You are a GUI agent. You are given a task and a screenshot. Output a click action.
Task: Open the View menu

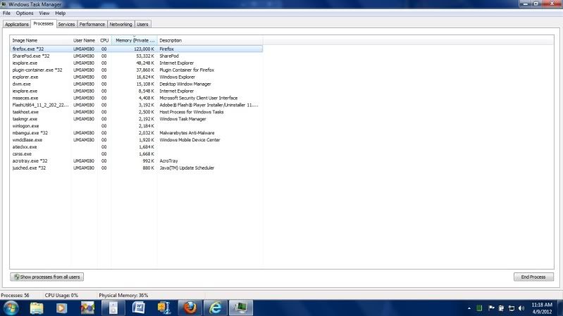click(44, 13)
